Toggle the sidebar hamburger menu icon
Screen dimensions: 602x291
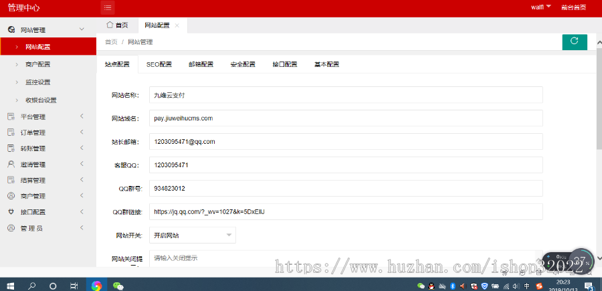tap(108, 7)
